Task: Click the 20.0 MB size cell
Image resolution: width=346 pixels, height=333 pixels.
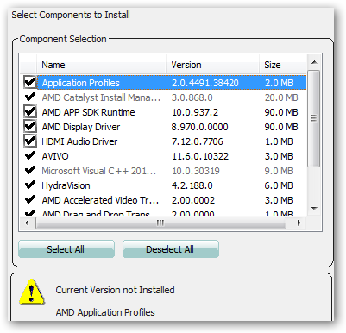Action: tap(281, 97)
